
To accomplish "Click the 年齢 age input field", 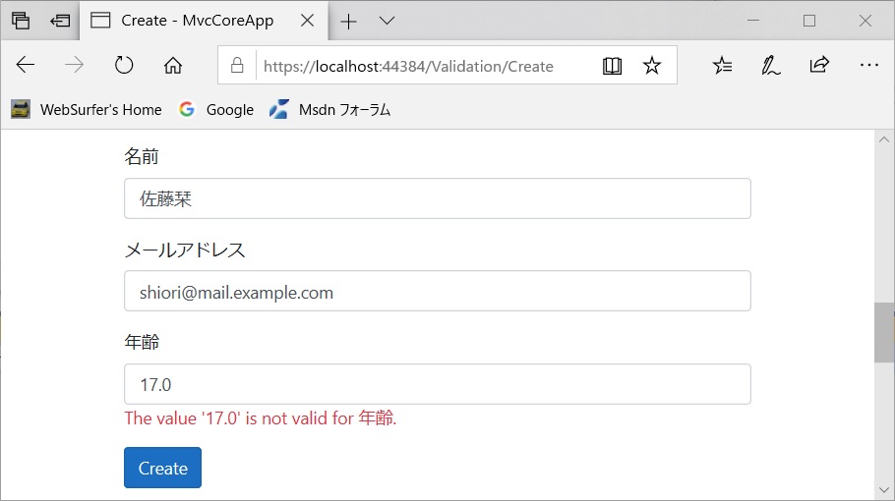I will click(438, 384).
